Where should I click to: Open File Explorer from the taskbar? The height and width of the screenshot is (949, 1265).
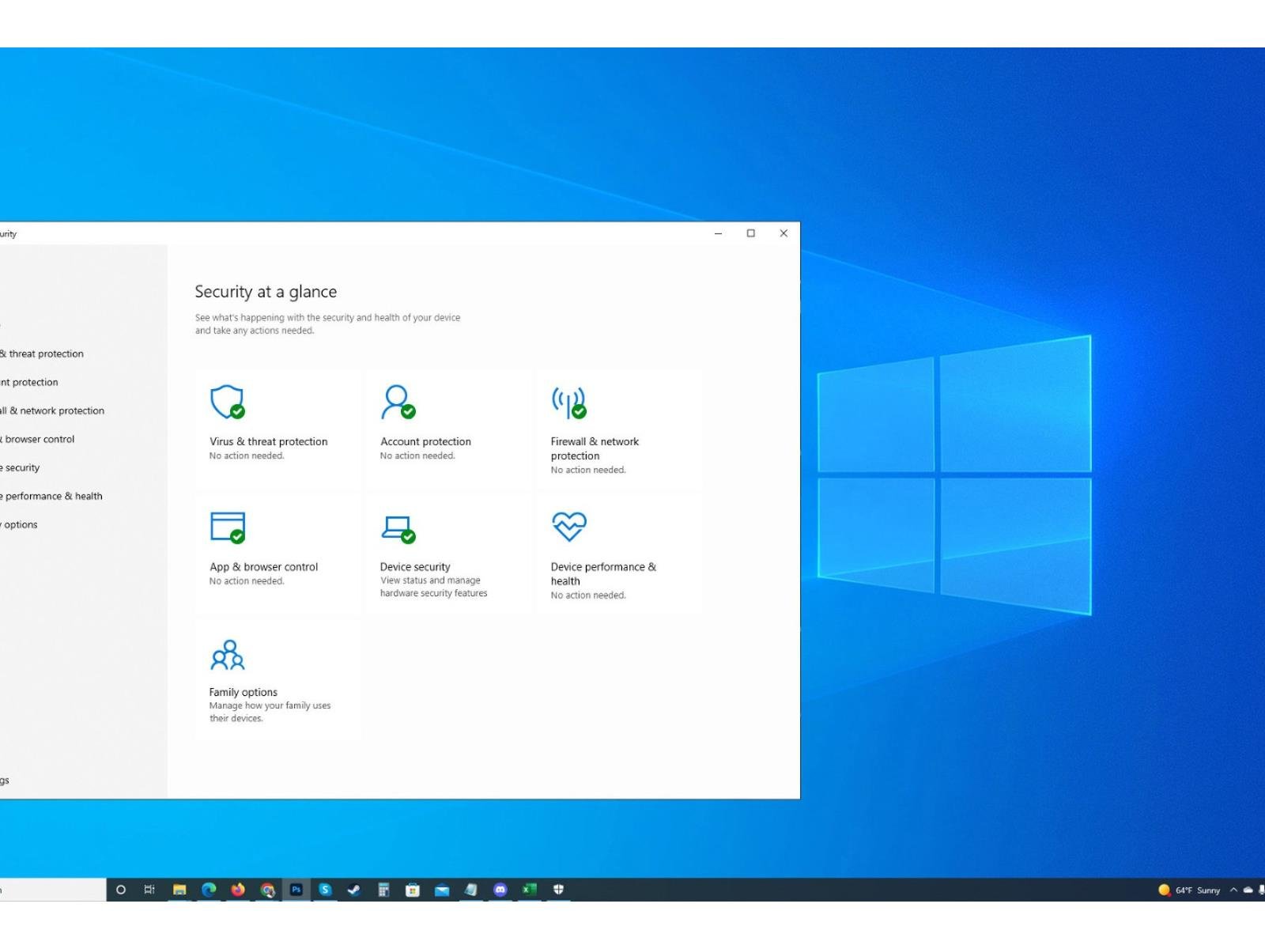[179, 890]
